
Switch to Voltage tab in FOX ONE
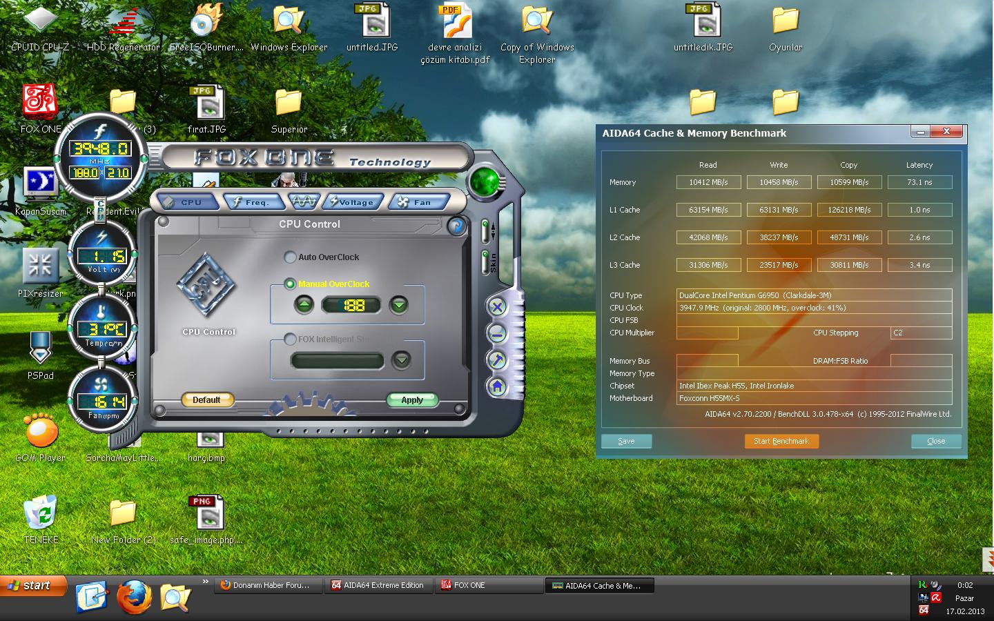coord(353,202)
